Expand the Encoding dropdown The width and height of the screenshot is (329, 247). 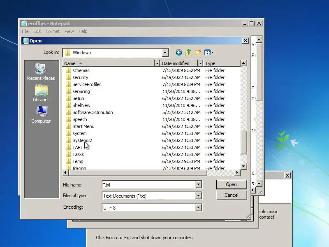[198, 208]
